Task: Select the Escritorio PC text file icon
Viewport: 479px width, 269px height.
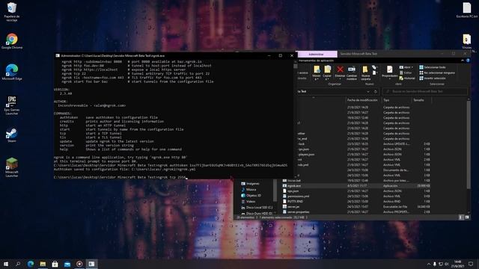Action: click(x=467, y=10)
